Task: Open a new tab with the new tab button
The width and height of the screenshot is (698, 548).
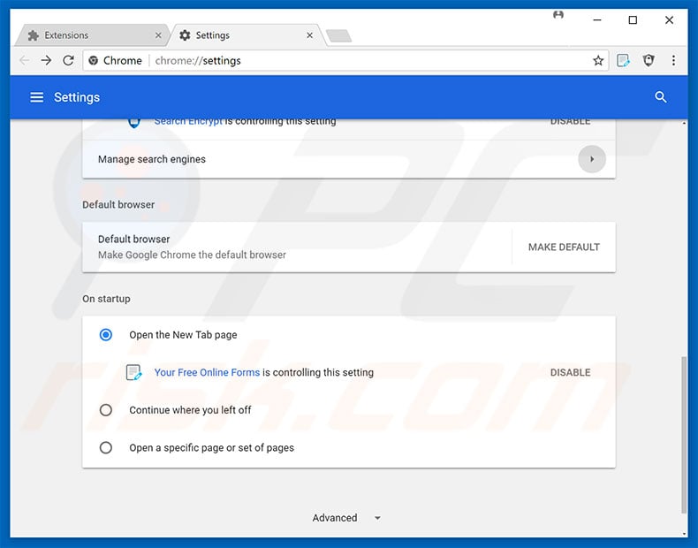Action: click(338, 35)
